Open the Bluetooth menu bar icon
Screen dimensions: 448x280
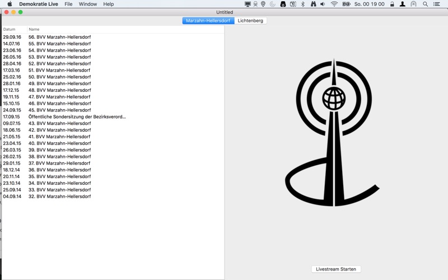pyautogui.click(x=303, y=4)
